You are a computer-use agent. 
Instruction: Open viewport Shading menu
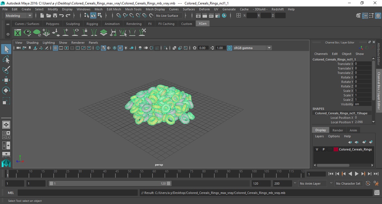click(x=32, y=43)
